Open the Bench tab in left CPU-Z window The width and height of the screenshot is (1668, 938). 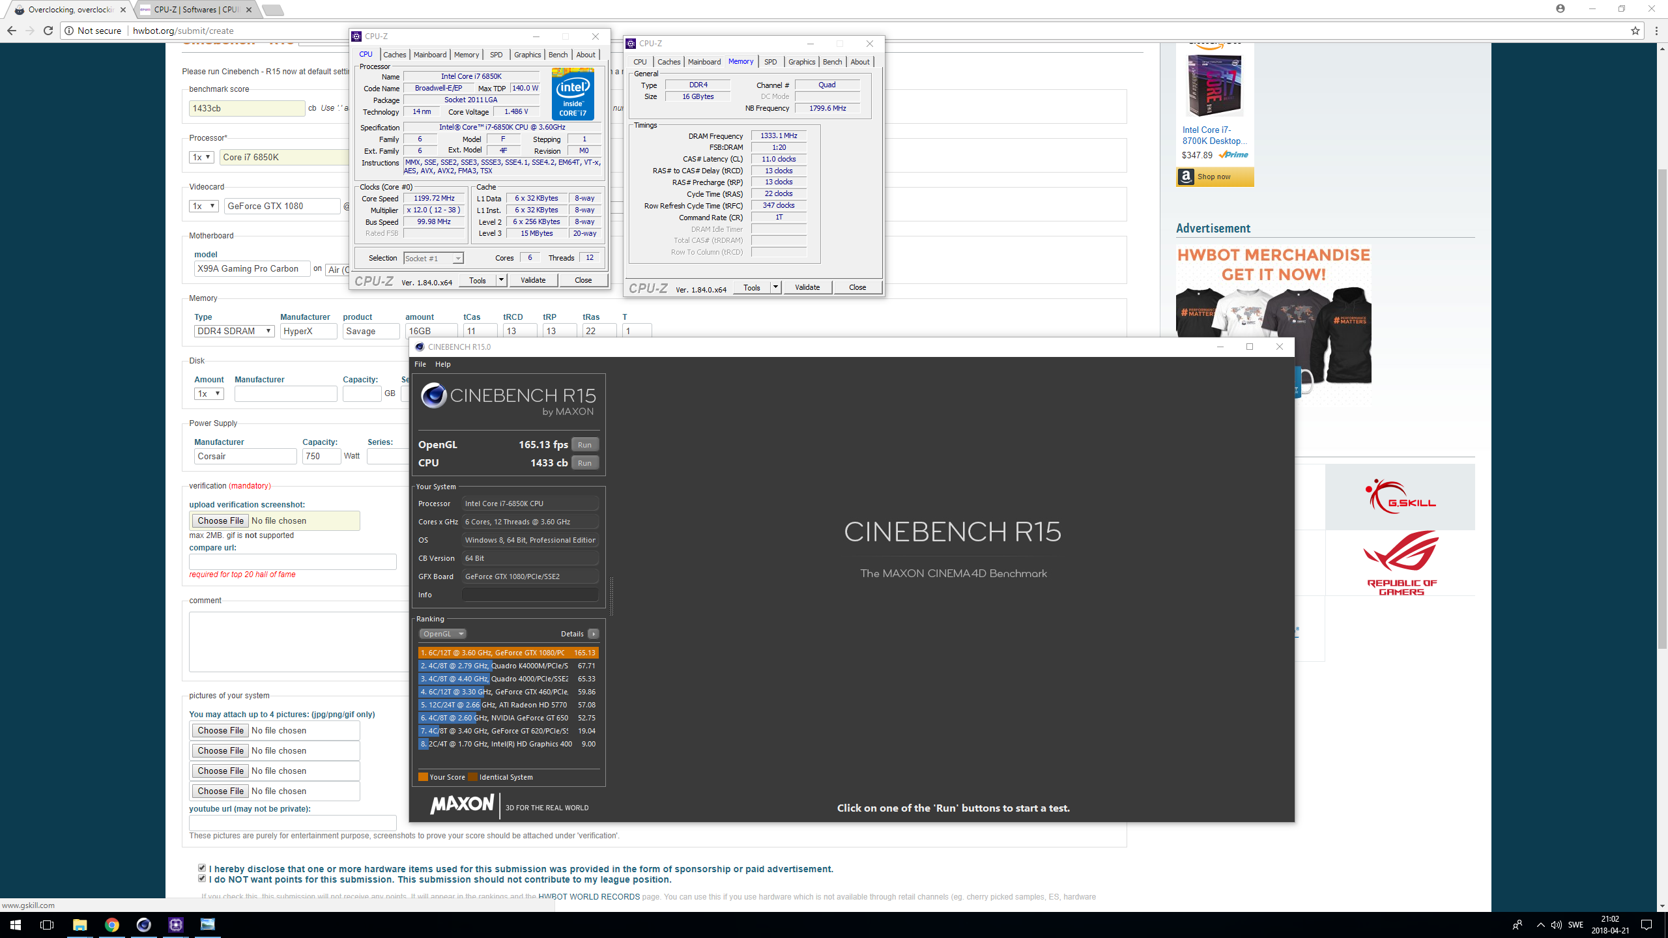point(558,55)
